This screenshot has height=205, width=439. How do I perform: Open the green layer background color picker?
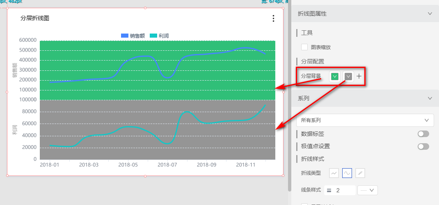click(335, 76)
